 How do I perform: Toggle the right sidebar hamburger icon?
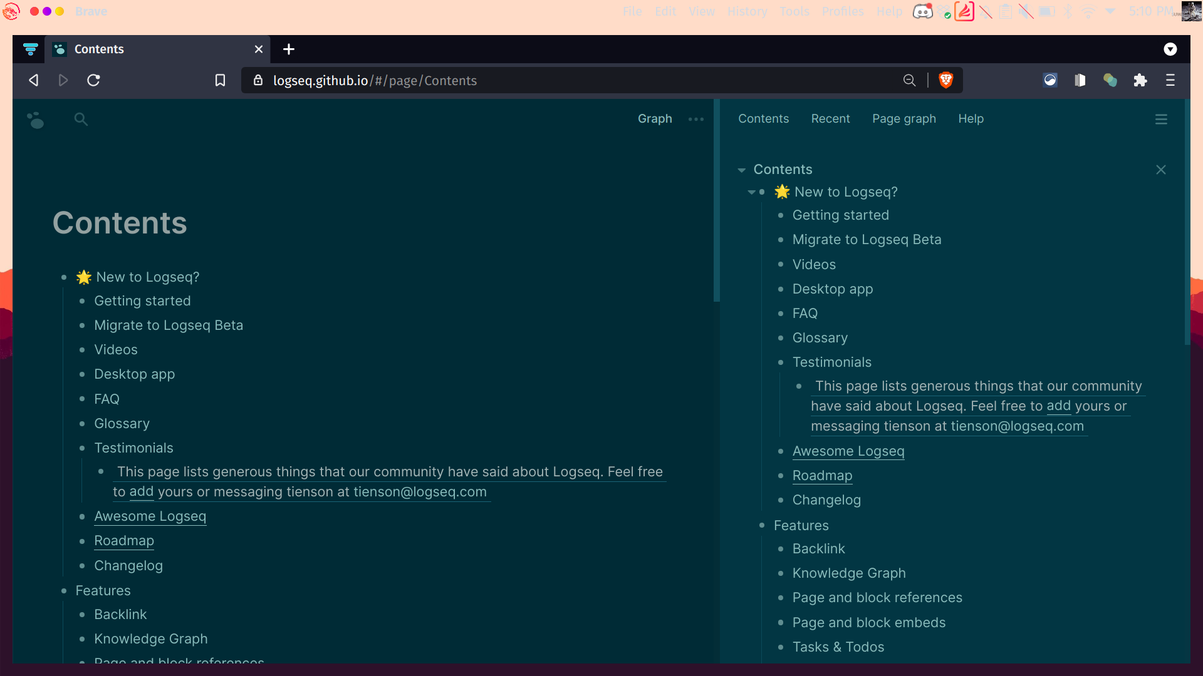[1161, 119]
